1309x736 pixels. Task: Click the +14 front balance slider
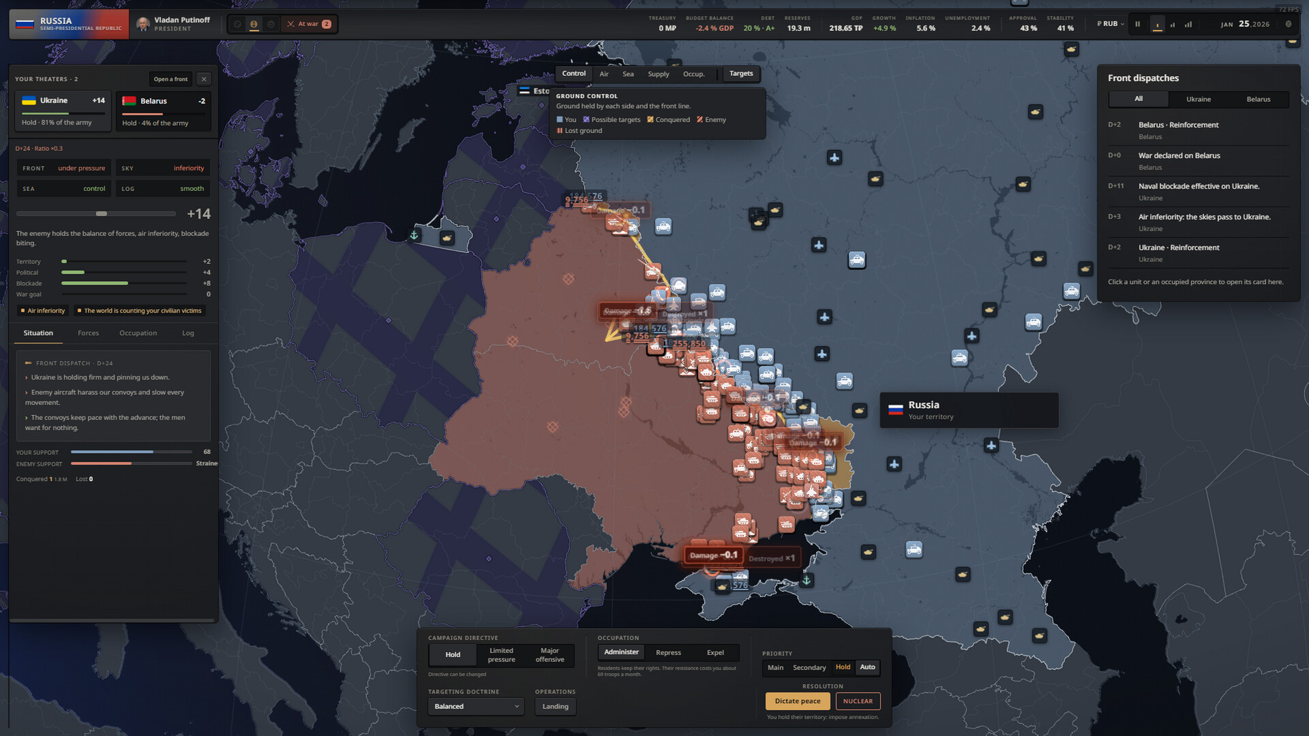click(96, 214)
